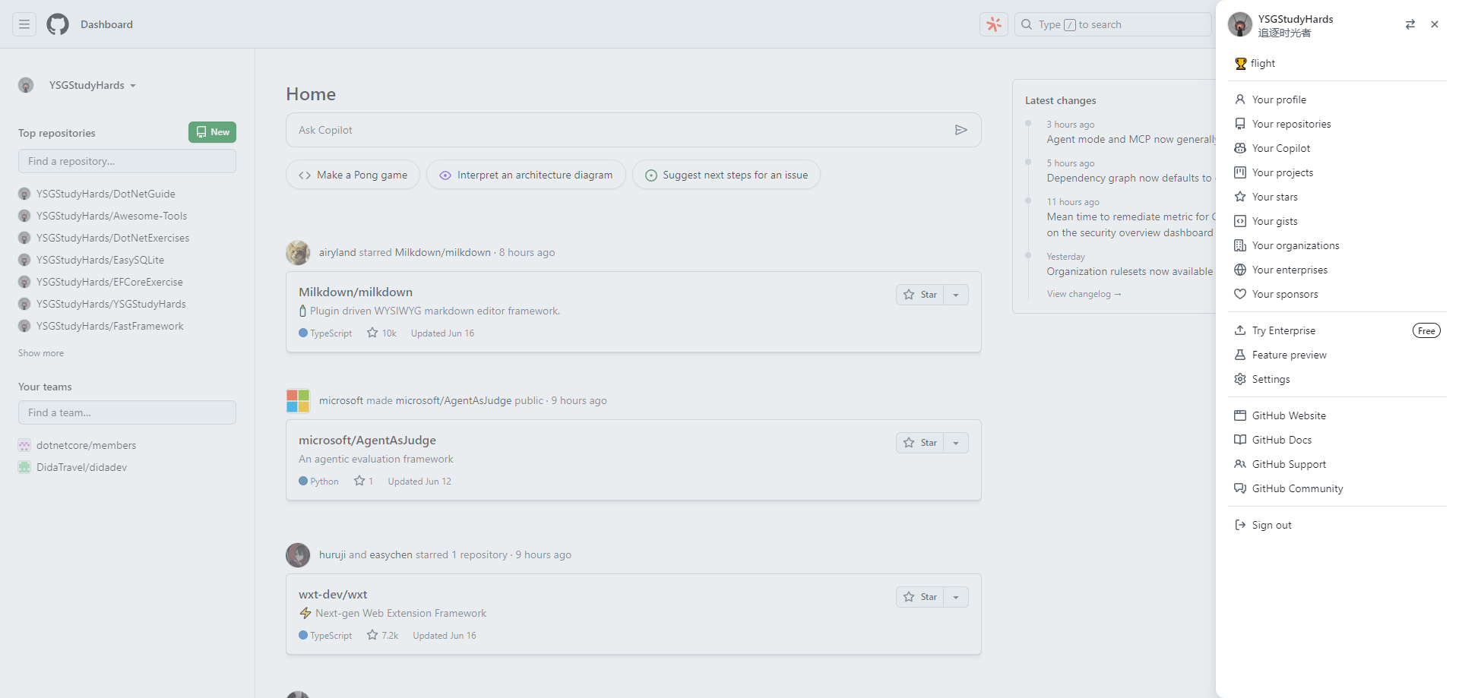Open huruji's avatar
This screenshot has width=1459, height=698.
[298, 554]
